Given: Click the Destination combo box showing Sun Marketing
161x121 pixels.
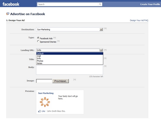Looking at the screenshot, I should coord(70,29).
